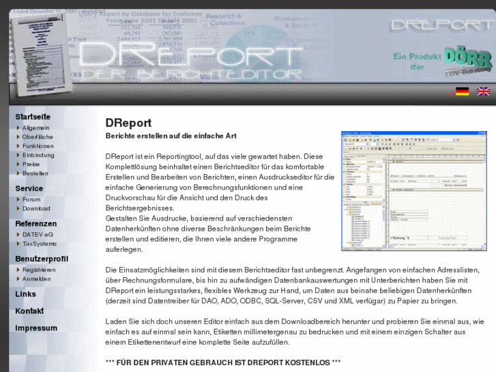This screenshot has height=372, width=496.
Task: Click the Anmelden link
Action: click(36, 279)
